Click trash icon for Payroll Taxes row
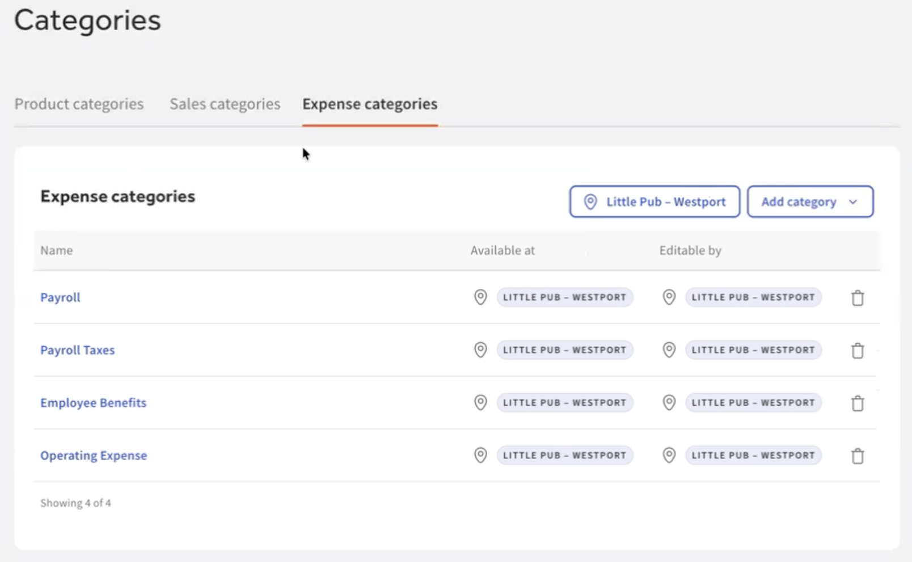 click(858, 351)
